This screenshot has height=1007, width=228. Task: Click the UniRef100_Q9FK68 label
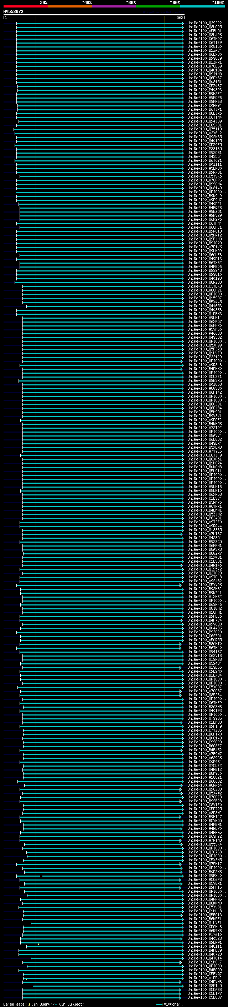(x=204, y=102)
